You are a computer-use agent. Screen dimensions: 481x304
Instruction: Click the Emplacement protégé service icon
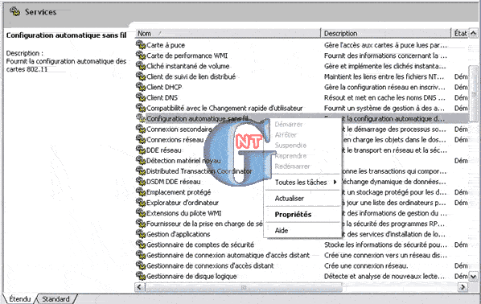click(141, 191)
